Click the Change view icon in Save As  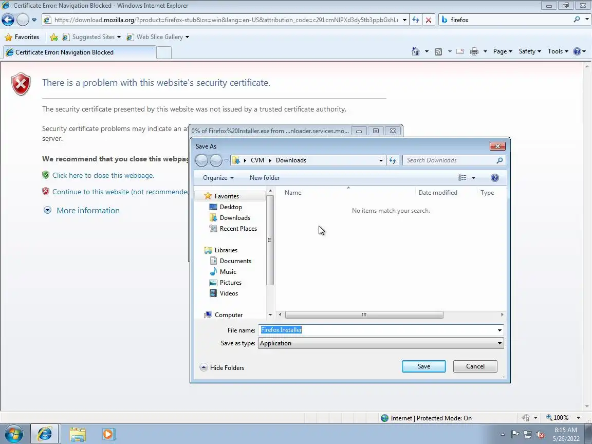click(462, 177)
